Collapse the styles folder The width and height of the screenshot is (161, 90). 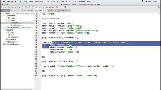click(7, 20)
